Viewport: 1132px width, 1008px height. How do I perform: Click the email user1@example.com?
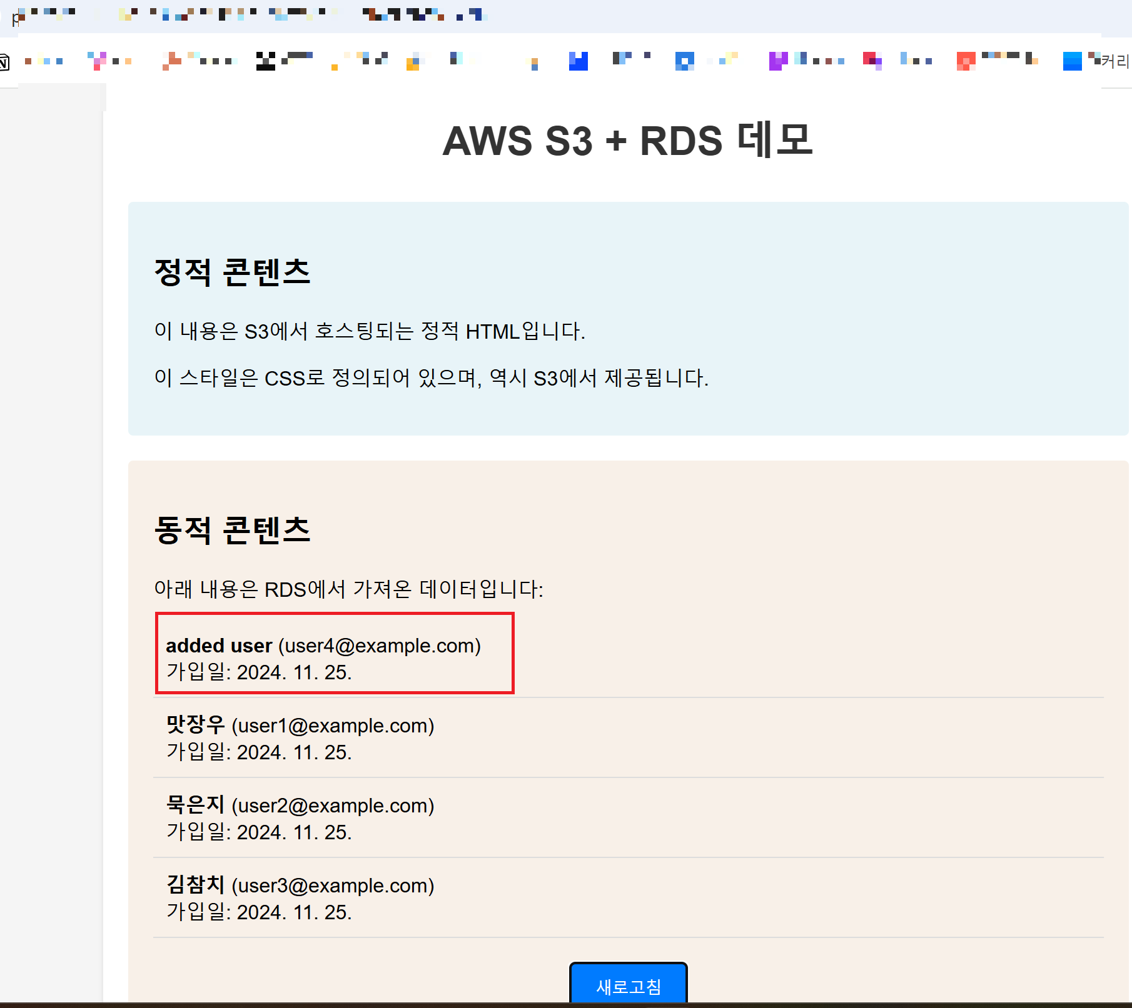[x=333, y=725]
